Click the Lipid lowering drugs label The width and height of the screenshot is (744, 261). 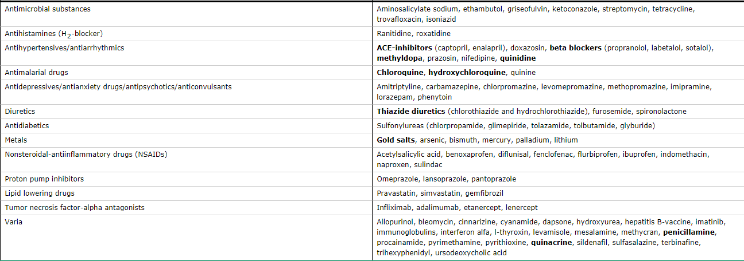tap(40, 193)
